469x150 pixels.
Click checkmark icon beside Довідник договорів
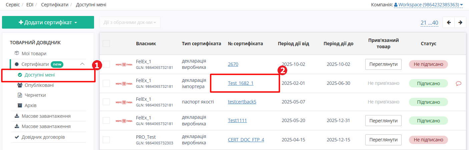point(17,137)
